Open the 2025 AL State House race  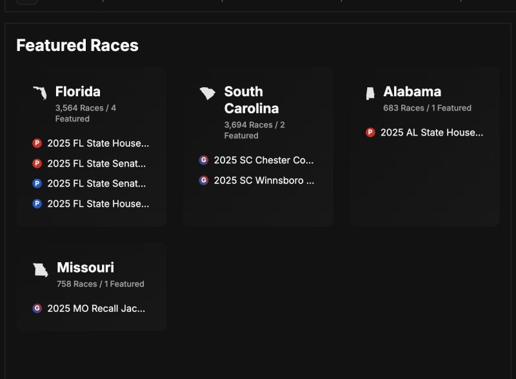click(x=432, y=132)
